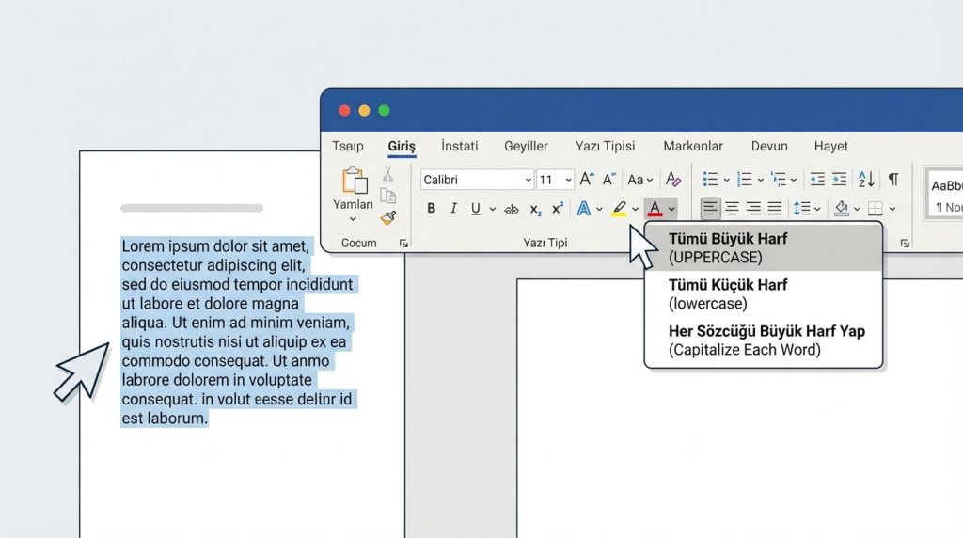Select the Format Painter brush
The height and width of the screenshot is (538, 963).
pyautogui.click(x=388, y=217)
